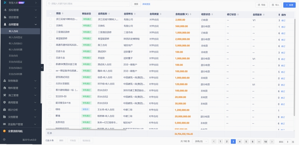Open the 20条/页 page size dropdown
This screenshot has width=299, height=145.
click(200, 141)
